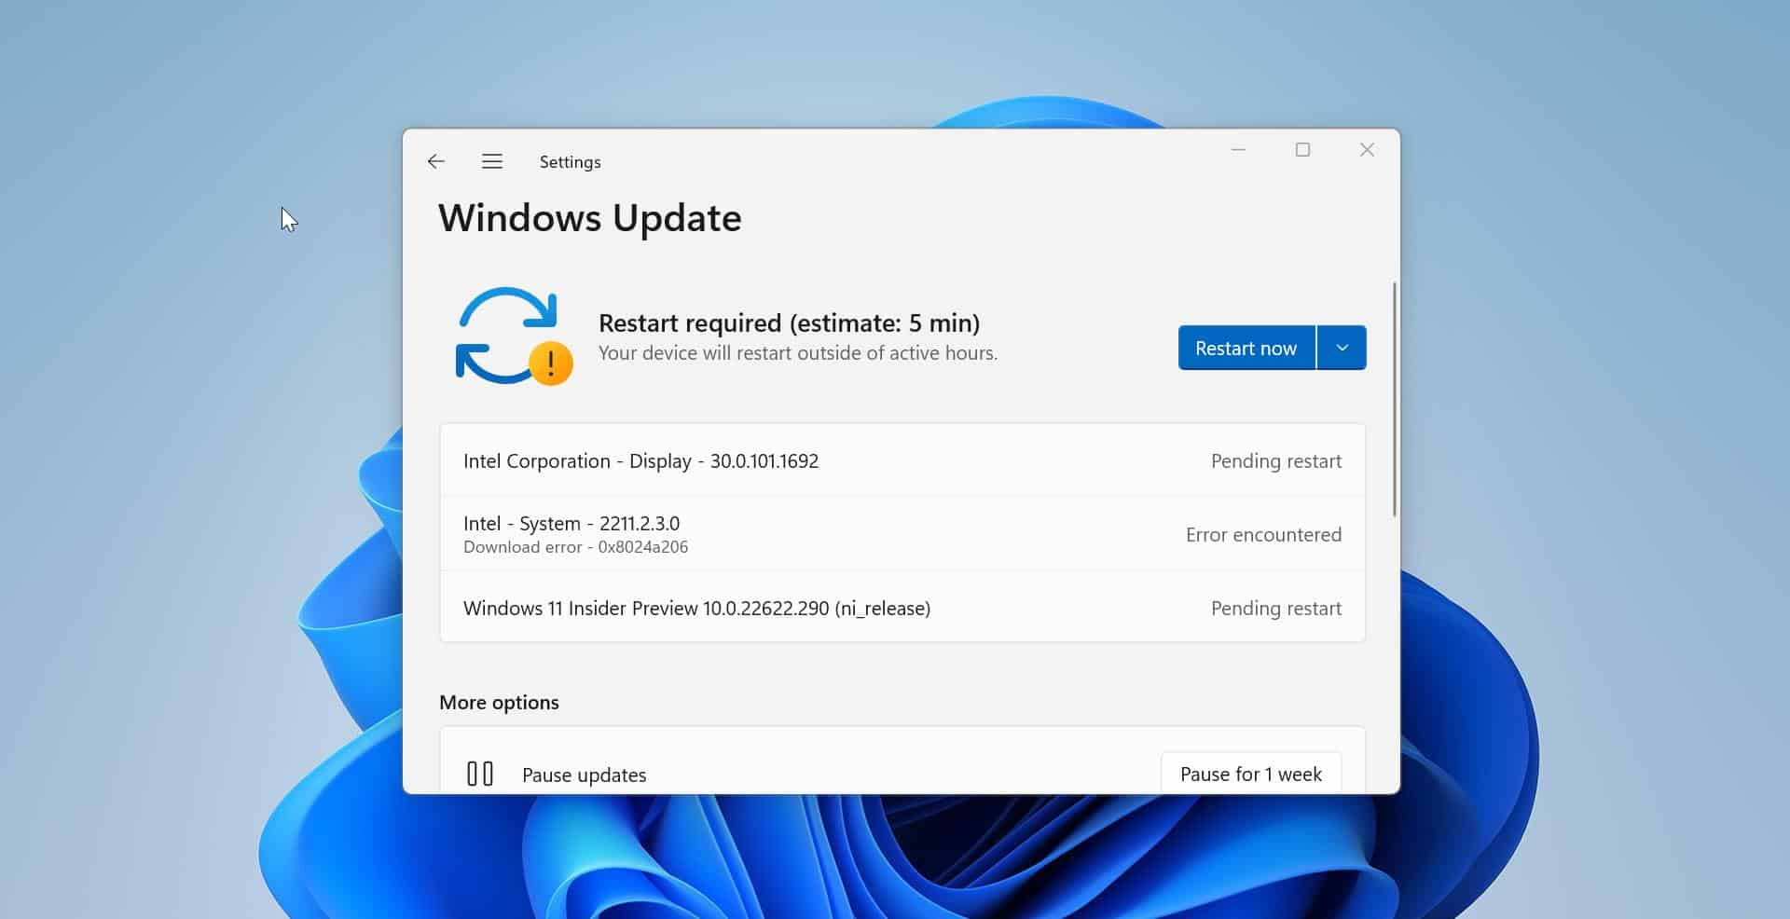Click the Error encountered status label
The image size is (1790, 919).
coord(1263,534)
